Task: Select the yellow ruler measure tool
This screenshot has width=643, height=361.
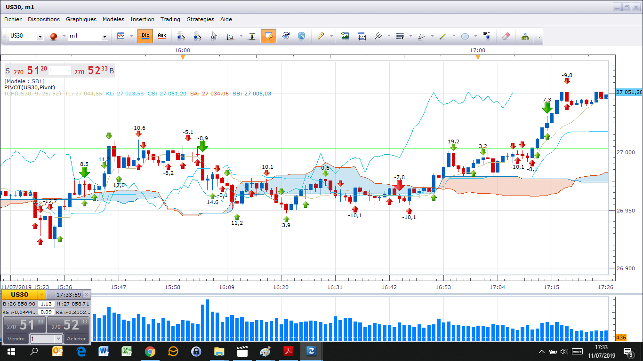Action: point(321,36)
